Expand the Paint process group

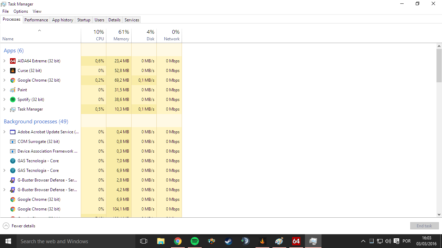(x=4, y=90)
